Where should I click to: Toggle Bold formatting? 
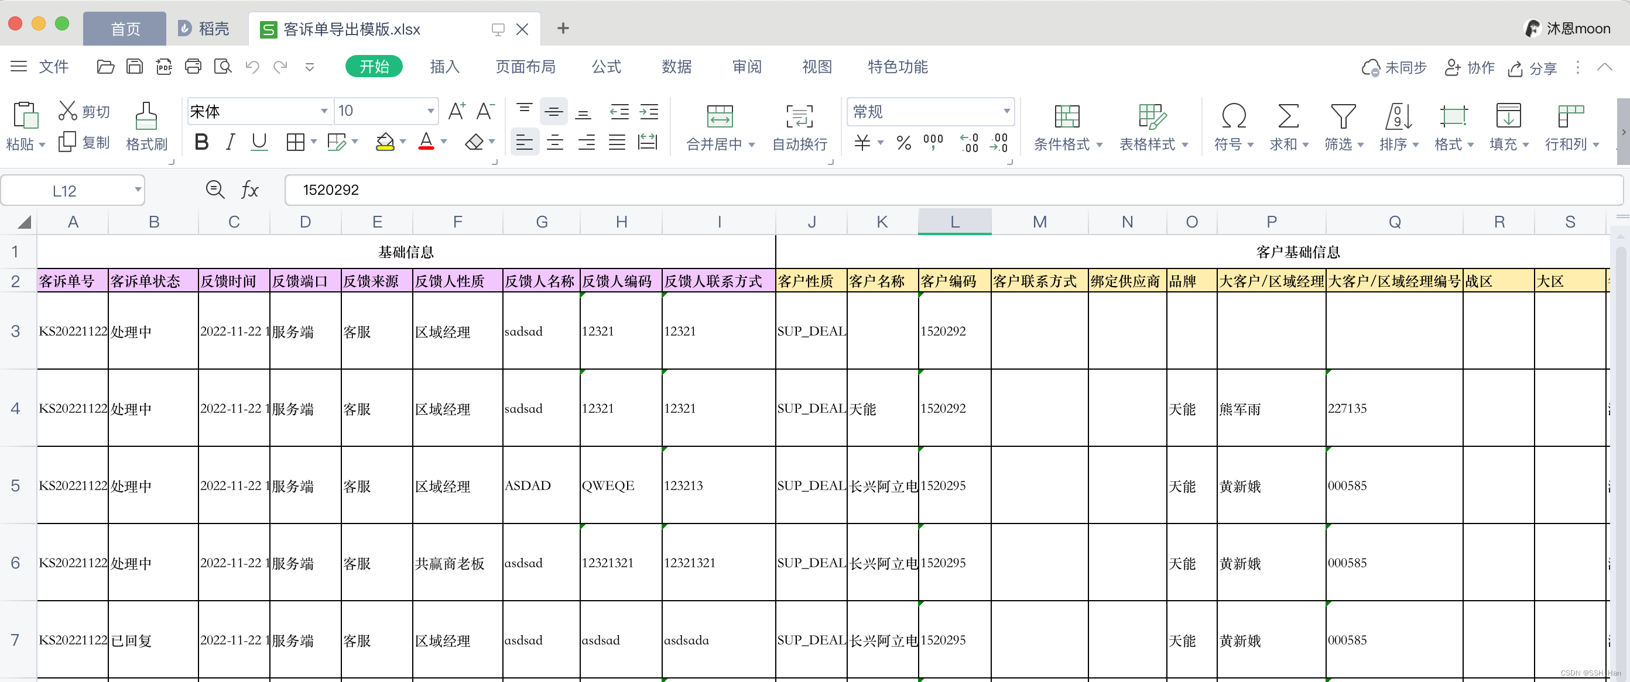pyautogui.click(x=201, y=142)
